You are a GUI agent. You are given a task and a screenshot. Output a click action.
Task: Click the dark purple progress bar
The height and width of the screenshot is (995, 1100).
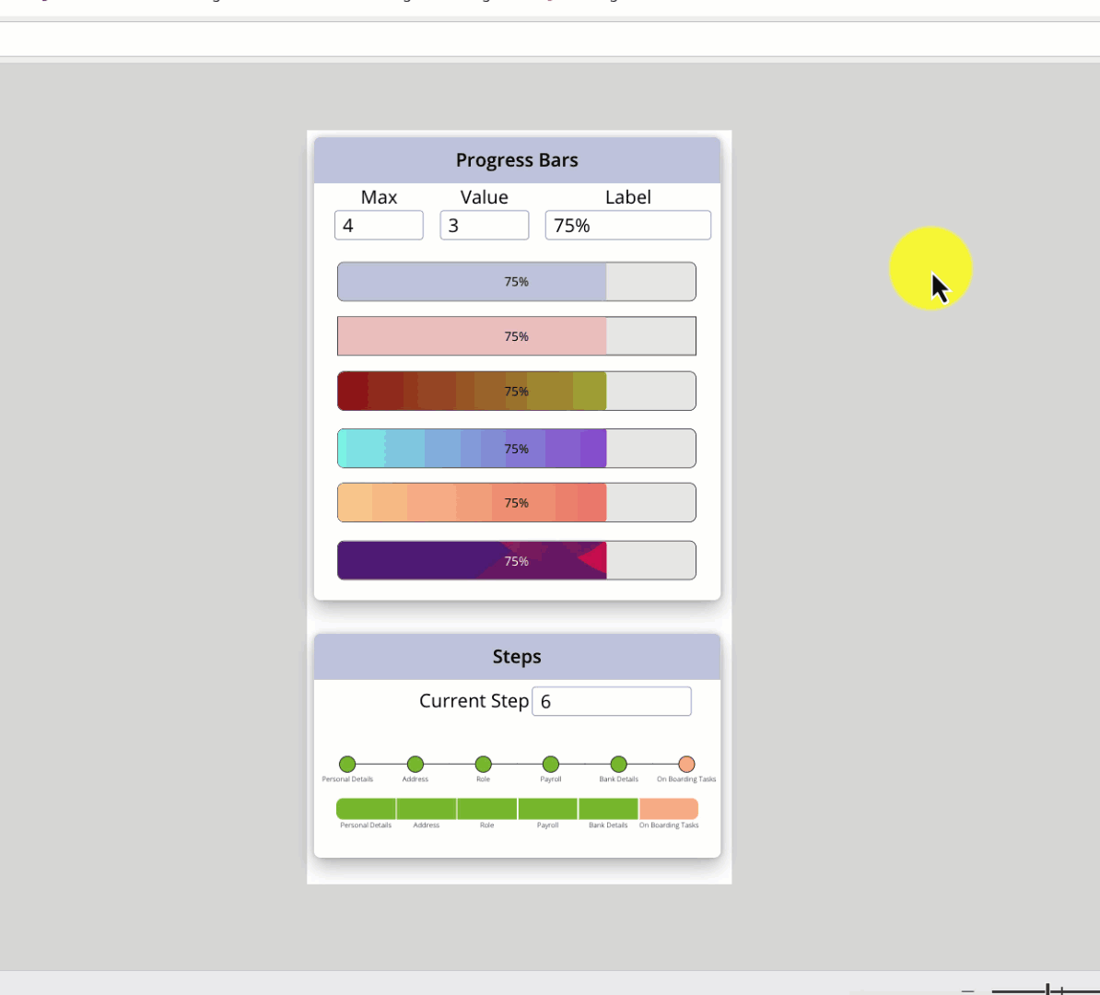516,561
